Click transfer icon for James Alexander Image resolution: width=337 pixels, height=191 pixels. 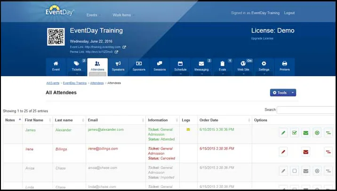pos(328,133)
